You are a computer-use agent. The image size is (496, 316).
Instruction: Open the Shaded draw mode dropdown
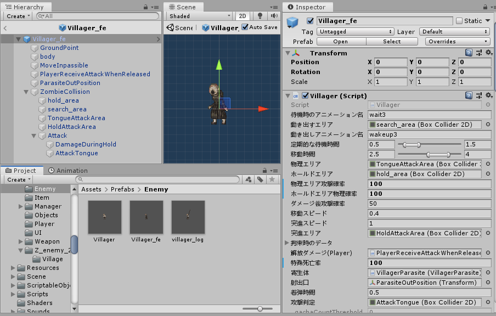click(x=199, y=16)
